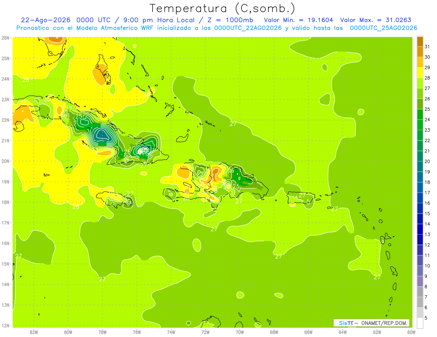Viewport: 437px width, 337px height.
Task: Click the '26' contour label over eastern Cuba
Action: point(127,152)
